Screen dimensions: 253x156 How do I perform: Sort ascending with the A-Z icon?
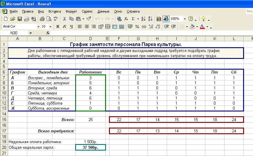143,19
